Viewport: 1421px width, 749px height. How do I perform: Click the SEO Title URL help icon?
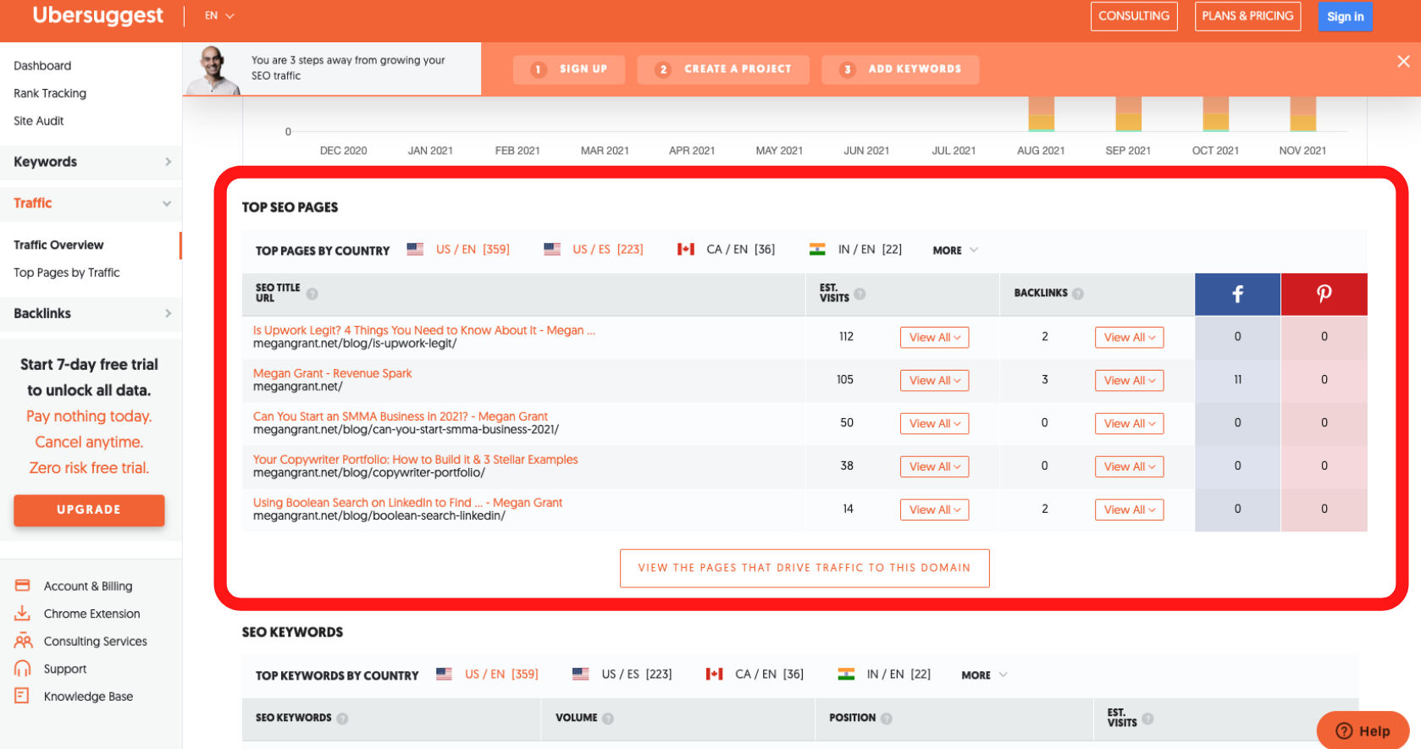point(312,294)
